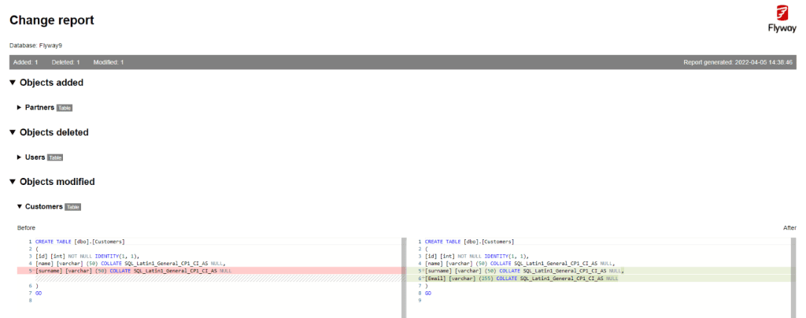Expand the Users table entry

click(x=20, y=157)
